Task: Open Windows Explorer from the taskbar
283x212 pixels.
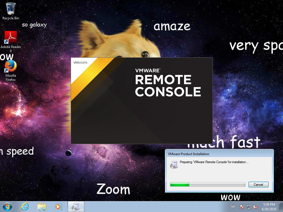Action: click(42, 206)
